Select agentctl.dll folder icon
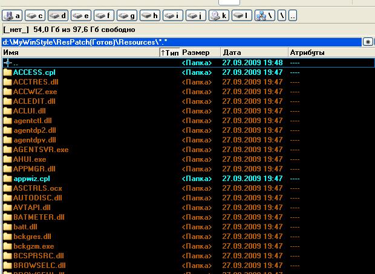 click(8, 121)
